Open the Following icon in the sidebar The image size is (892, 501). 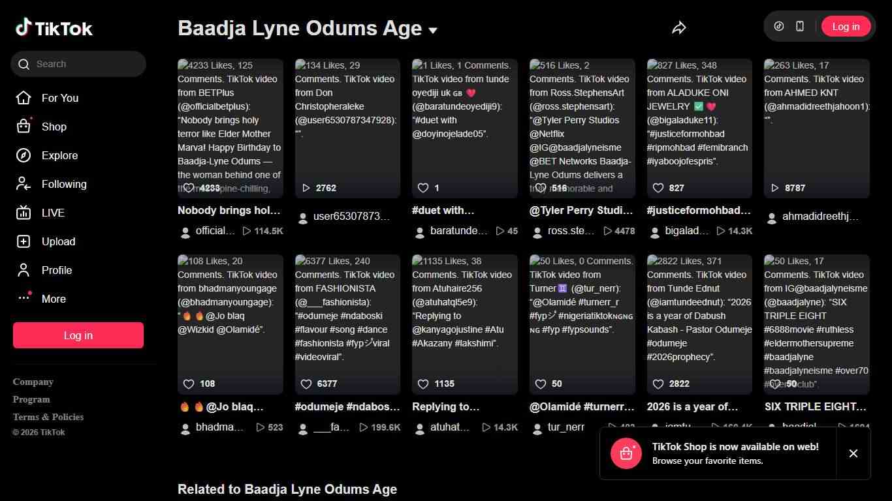(24, 184)
